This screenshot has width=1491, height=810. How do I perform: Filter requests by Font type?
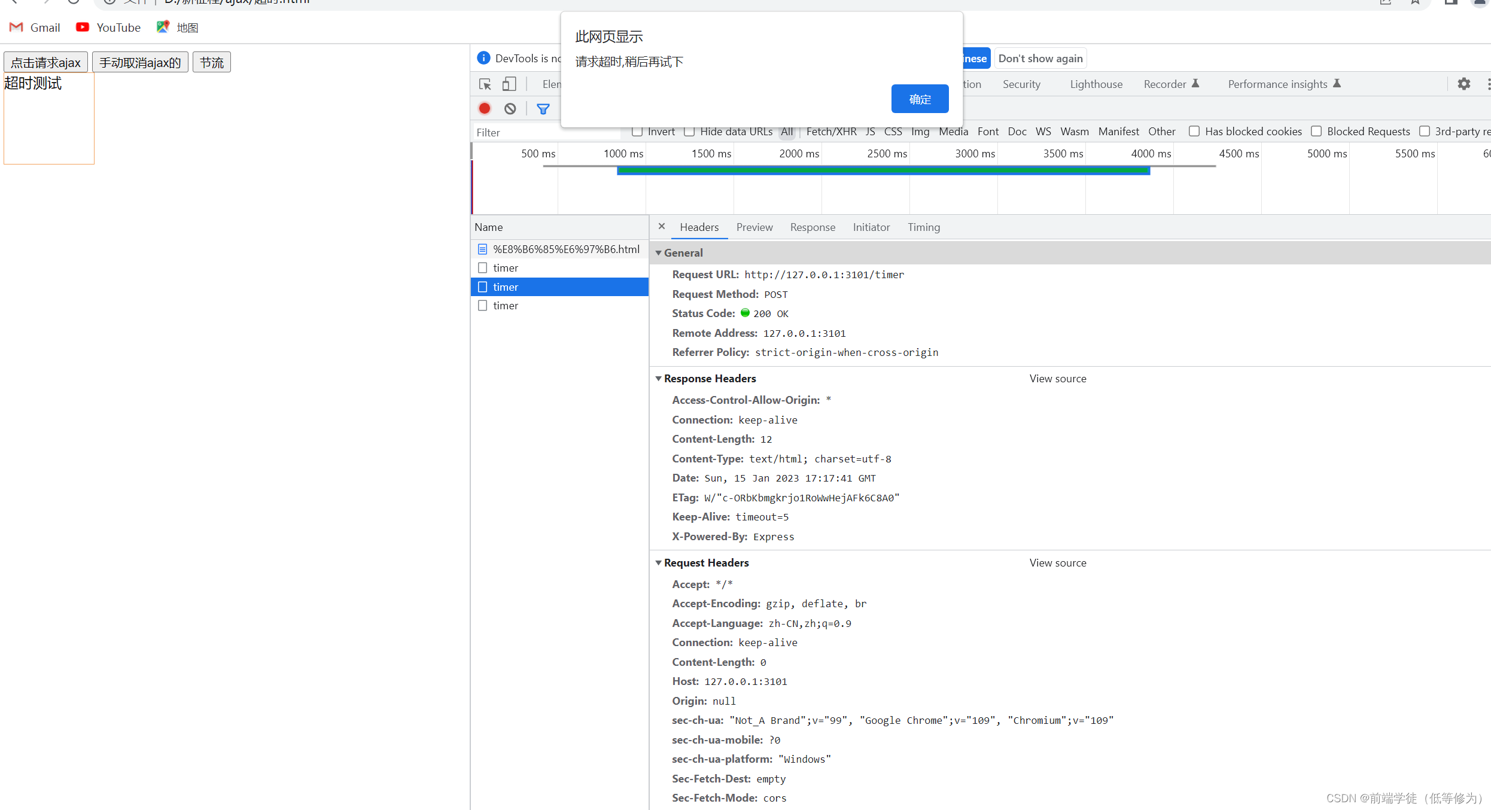click(988, 131)
